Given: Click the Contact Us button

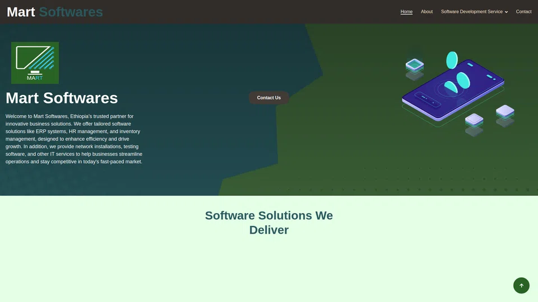Looking at the screenshot, I should [268, 97].
